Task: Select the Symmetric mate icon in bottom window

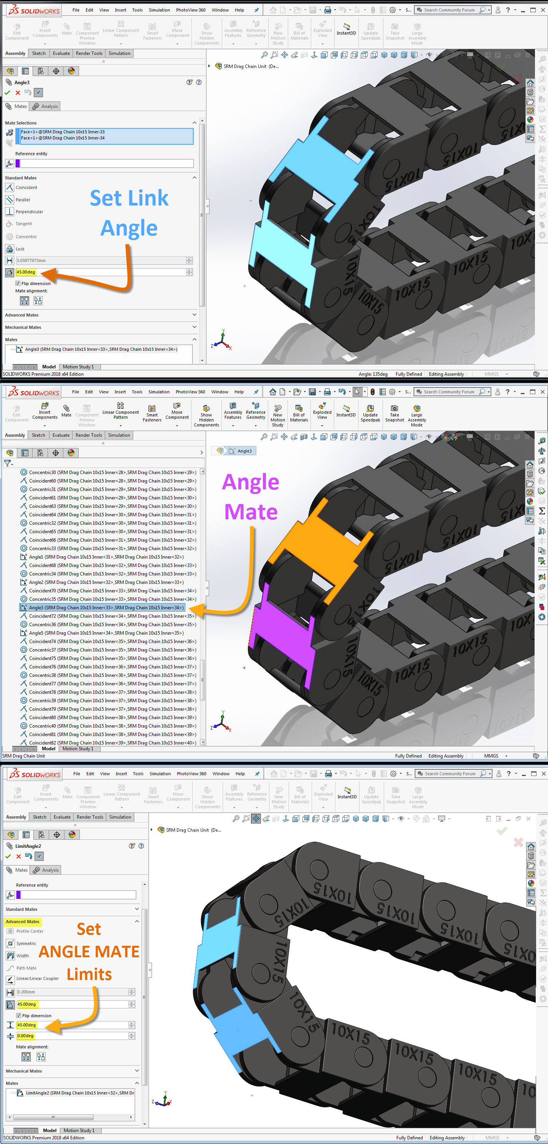Action: [x=11, y=944]
